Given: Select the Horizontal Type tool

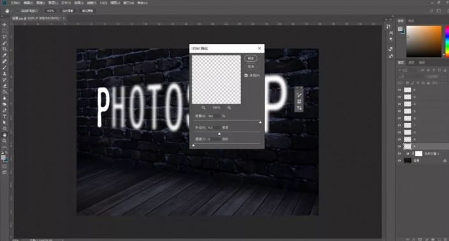Looking at the screenshot, I should pos(4,116).
